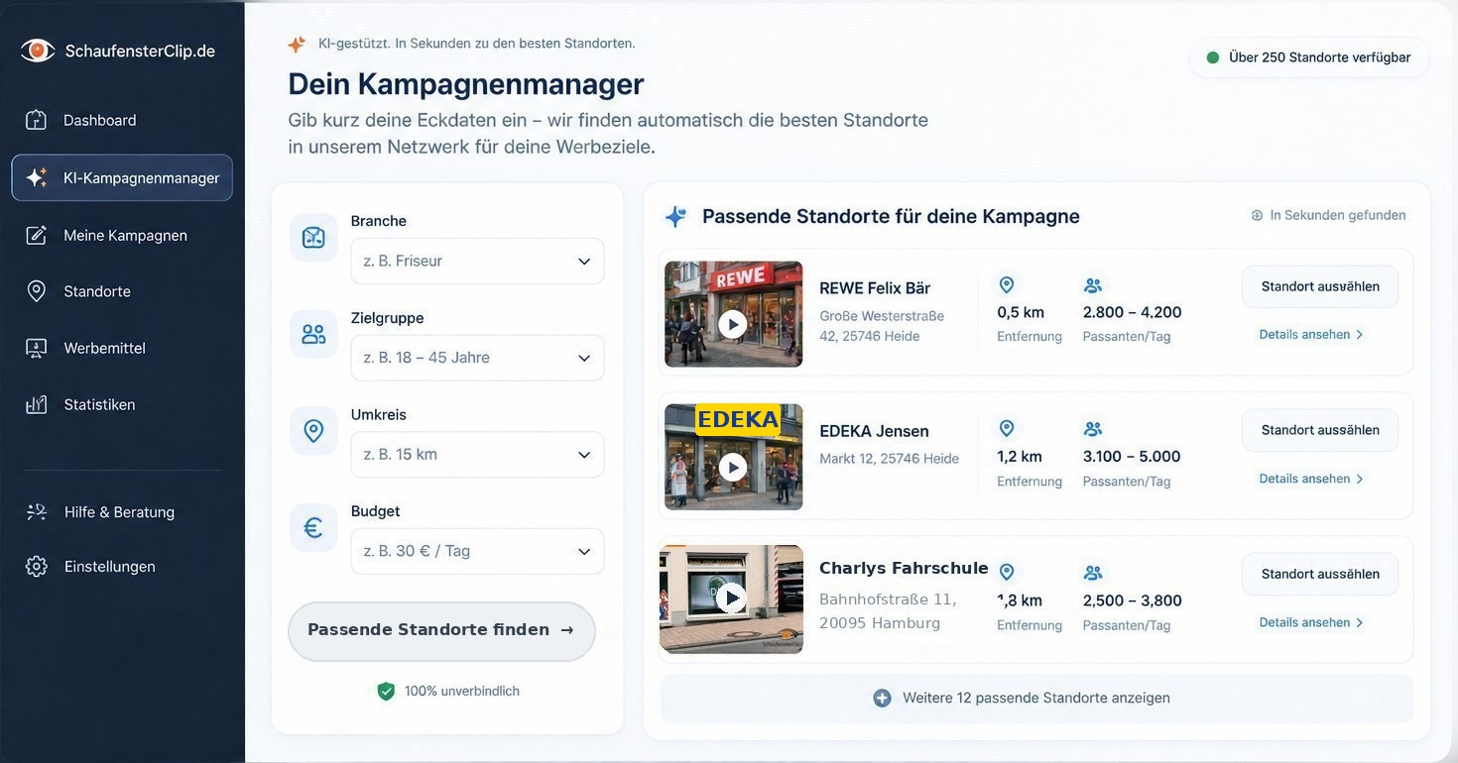
Task: Click the Statistiken chart icon
Action: (37, 404)
